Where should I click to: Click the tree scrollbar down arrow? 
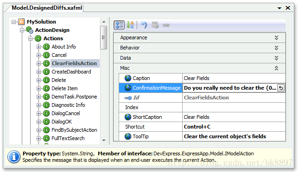[x=104, y=141]
